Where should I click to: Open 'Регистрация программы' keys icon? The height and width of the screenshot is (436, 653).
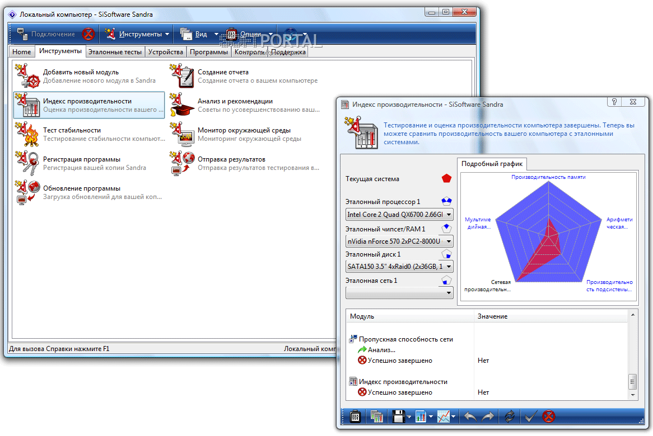click(28, 163)
